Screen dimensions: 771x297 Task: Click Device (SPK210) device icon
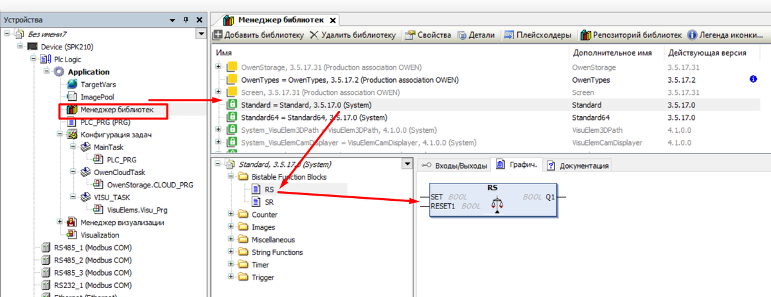[x=32, y=47]
